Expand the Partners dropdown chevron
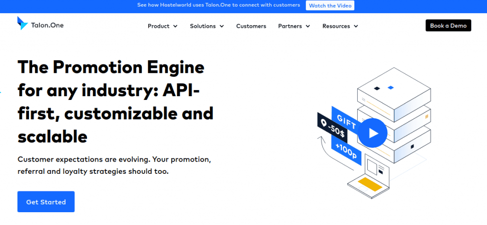This screenshot has height=225, width=487. pyautogui.click(x=308, y=27)
